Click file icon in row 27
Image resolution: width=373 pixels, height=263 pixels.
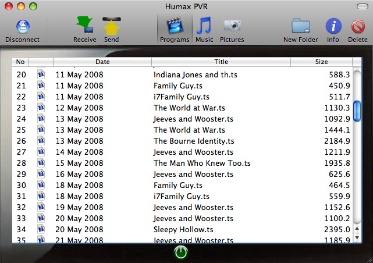[x=41, y=152]
